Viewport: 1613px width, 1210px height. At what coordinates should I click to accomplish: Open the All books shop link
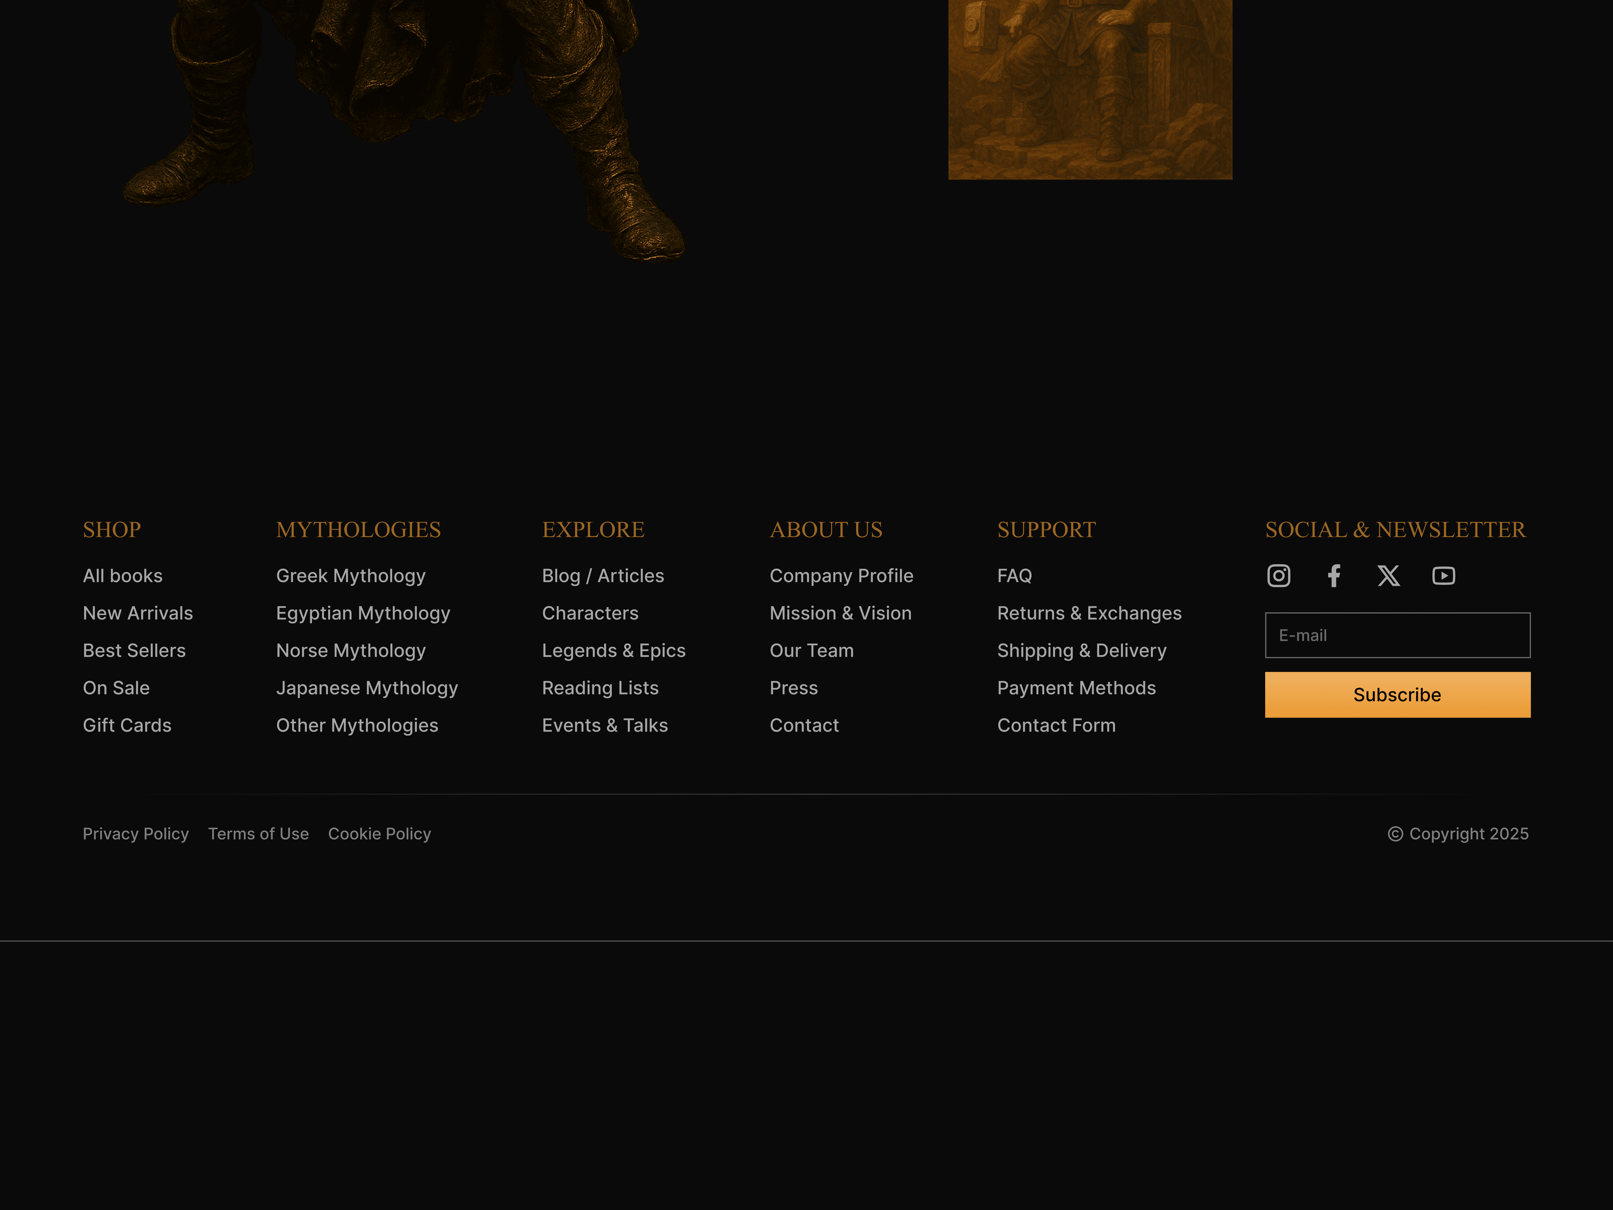pyautogui.click(x=122, y=576)
